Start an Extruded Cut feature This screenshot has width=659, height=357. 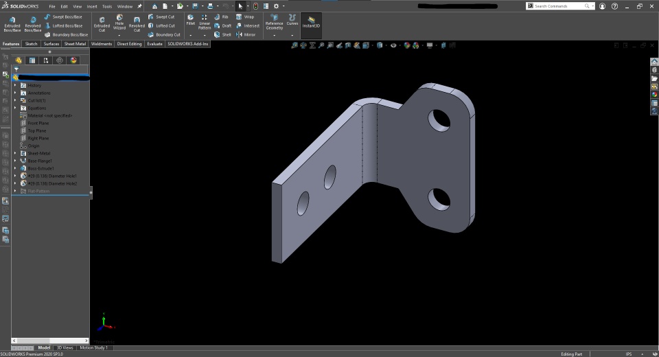coord(102,24)
